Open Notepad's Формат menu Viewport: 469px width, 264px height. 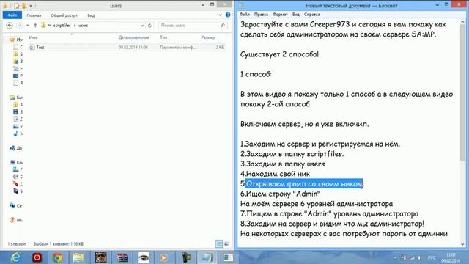pos(280,15)
